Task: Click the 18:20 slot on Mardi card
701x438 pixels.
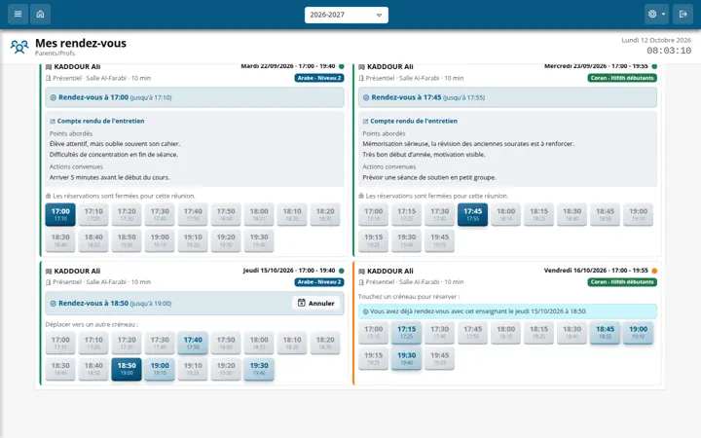Action: (x=325, y=214)
